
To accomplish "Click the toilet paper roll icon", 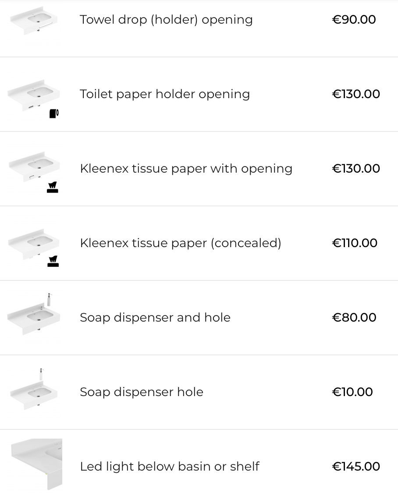I will [x=54, y=114].
